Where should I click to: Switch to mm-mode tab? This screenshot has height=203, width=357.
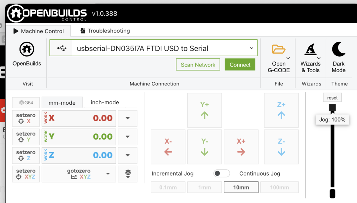pyautogui.click(x=62, y=103)
